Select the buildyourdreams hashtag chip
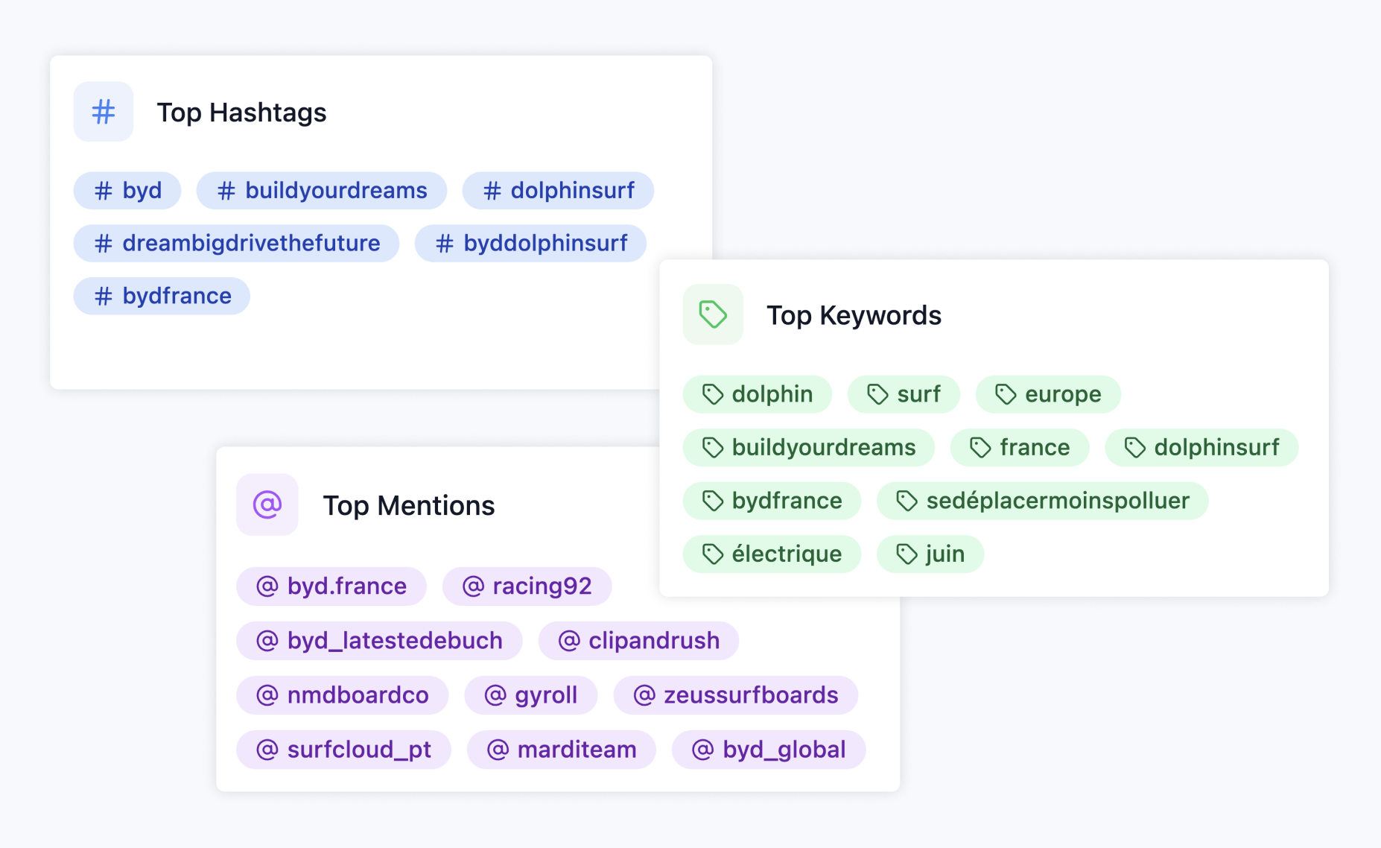The image size is (1381, 848). [x=322, y=191]
